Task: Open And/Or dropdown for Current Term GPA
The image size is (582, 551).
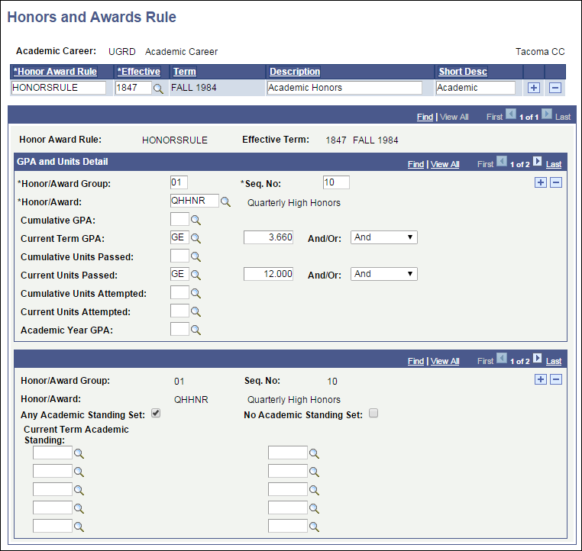Action: click(x=383, y=237)
